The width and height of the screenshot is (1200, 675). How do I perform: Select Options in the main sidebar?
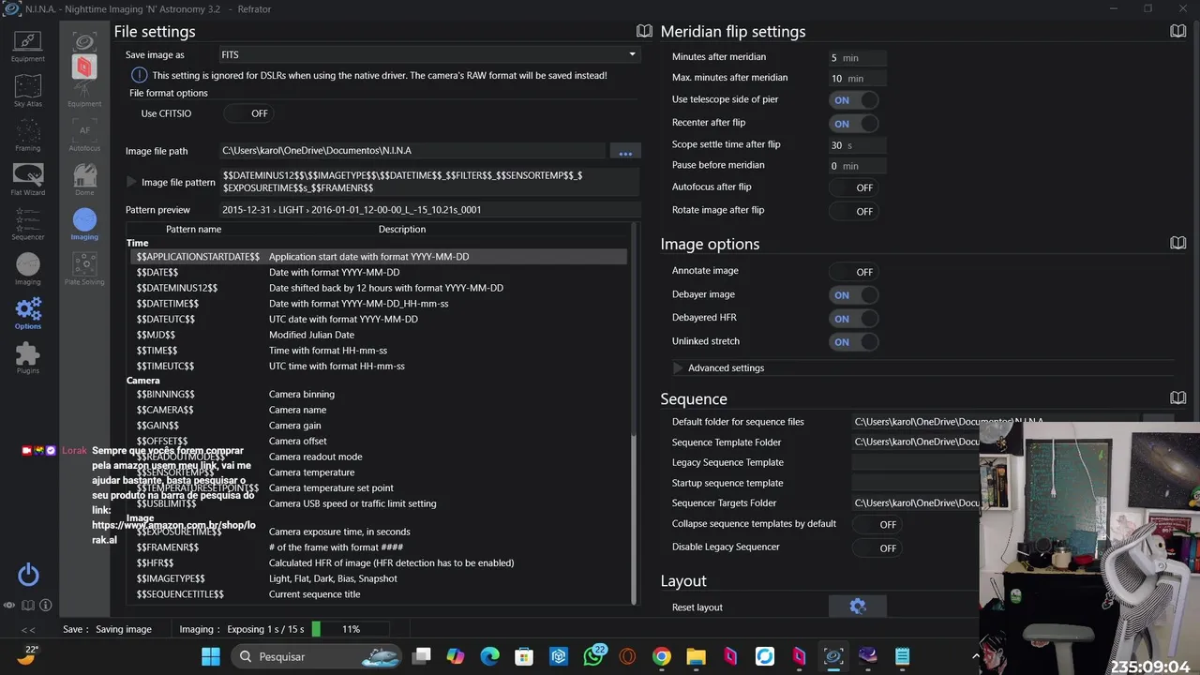coord(27,312)
